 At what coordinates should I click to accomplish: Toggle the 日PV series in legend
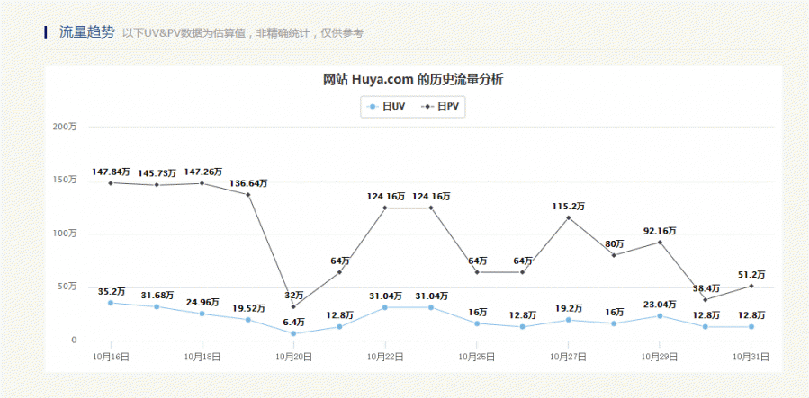(x=440, y=107)
